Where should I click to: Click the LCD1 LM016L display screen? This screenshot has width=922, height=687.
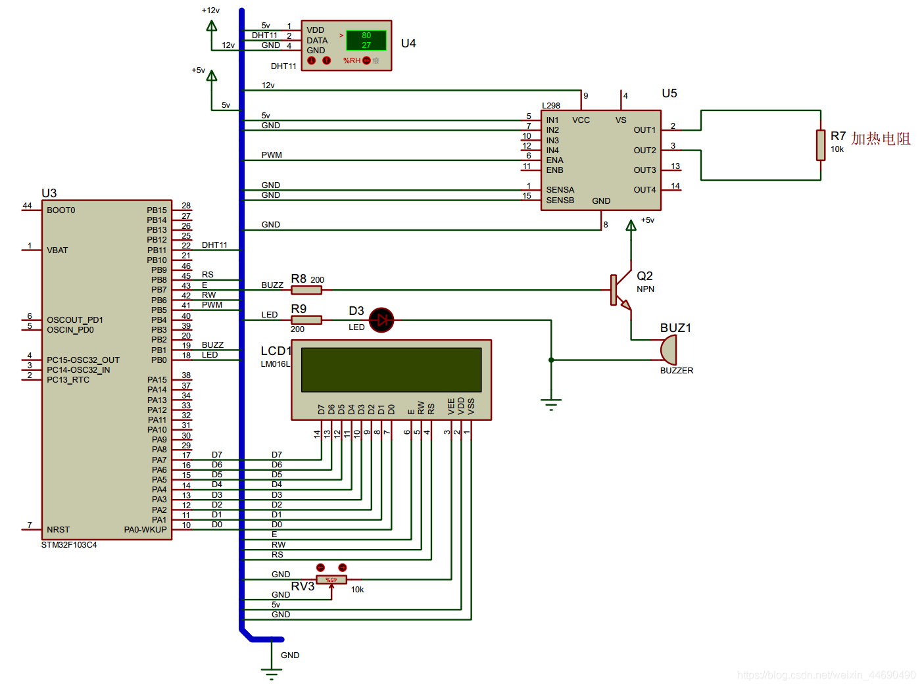391,369
